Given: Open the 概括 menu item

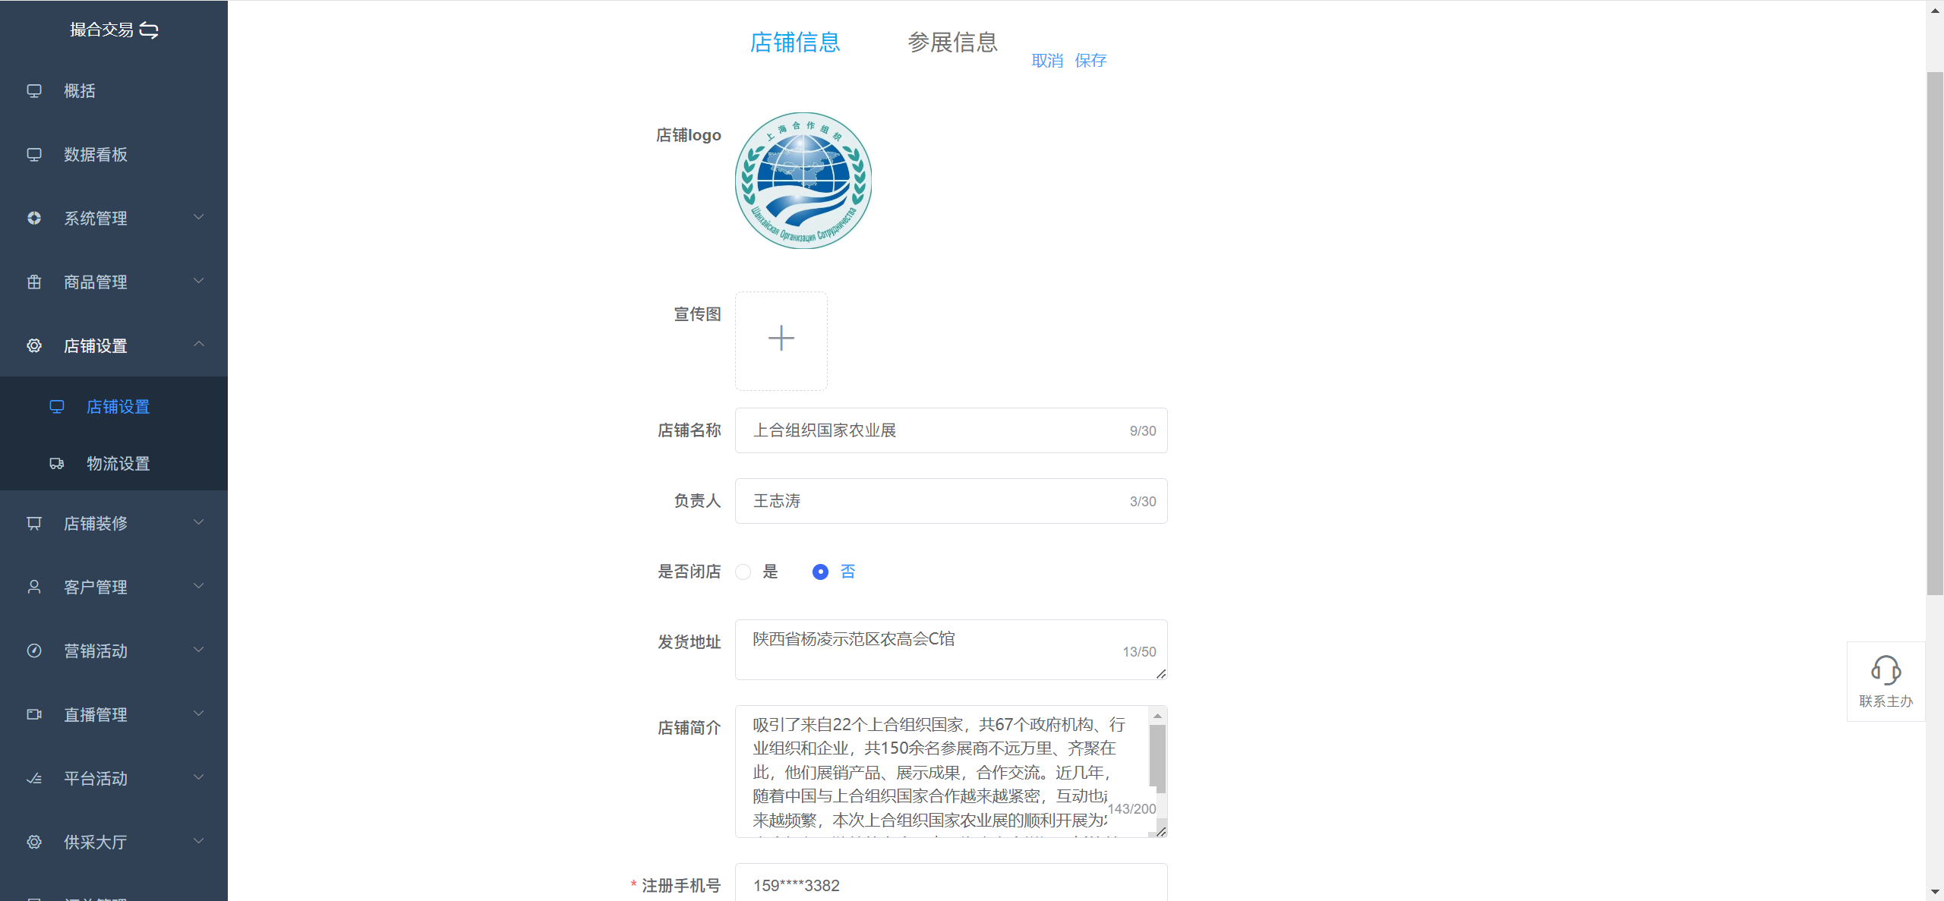Looking at the screenshot, I should point(114,91).
